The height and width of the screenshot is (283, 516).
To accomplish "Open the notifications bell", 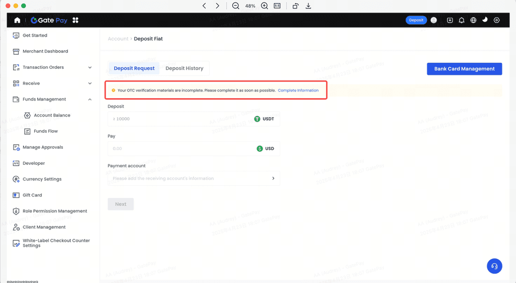I will [461, 20].
